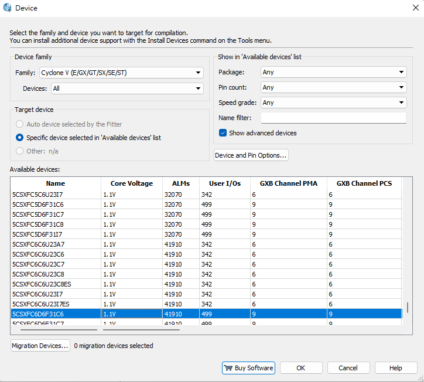Click the Migration Devices button
Viewport: 424px width, 382px height.
pos(40,346)
